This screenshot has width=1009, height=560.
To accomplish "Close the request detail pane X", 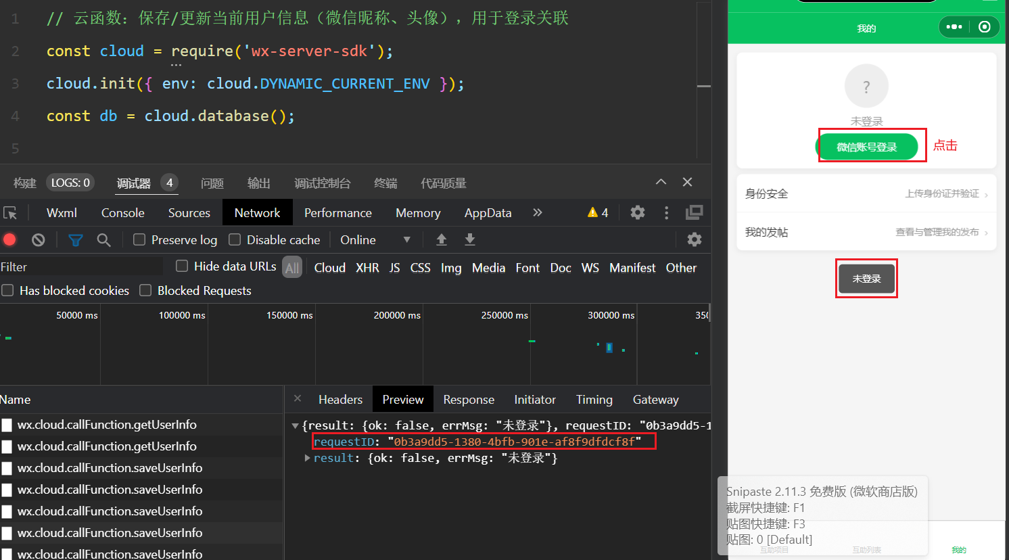I will pyautogui.click(x=298, y=399).
